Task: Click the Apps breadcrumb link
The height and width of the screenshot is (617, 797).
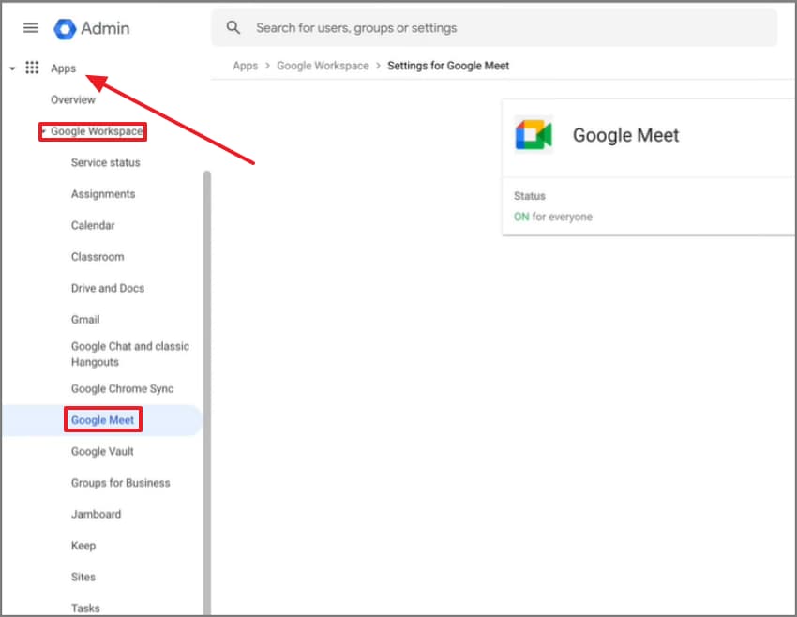Action: [245, 66]
